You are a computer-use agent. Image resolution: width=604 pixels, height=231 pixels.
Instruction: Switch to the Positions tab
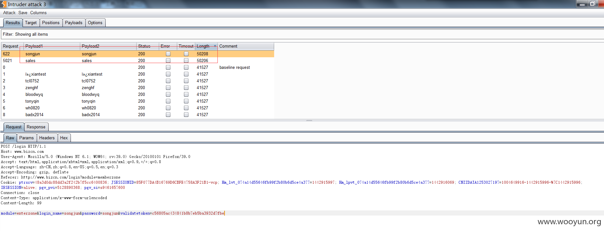51,23
